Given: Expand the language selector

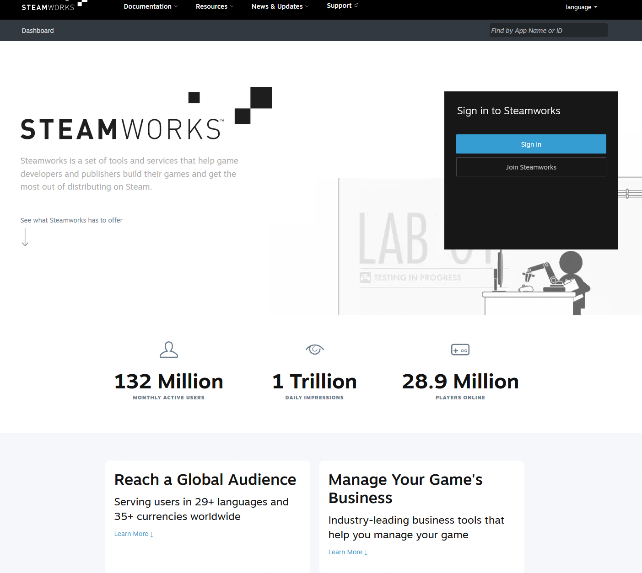Looking at the screenshot, I should 582,7.
